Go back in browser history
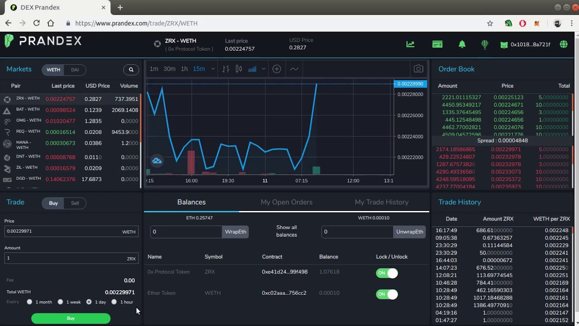 [x=8, y=23]
